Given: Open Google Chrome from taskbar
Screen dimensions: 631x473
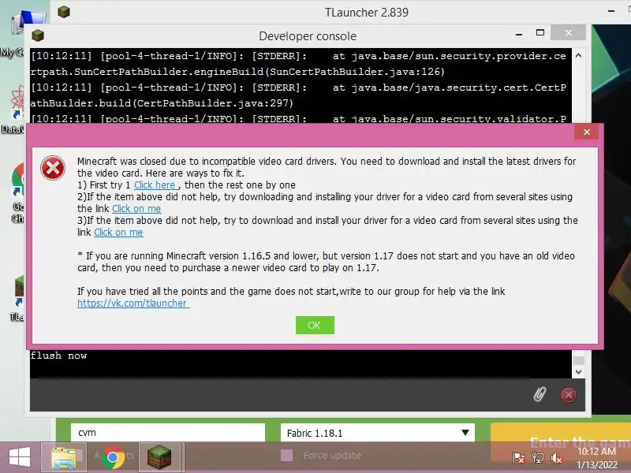Looking at the screenshot, I should 113,457.
